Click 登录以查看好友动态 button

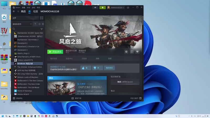click(125, 82)
